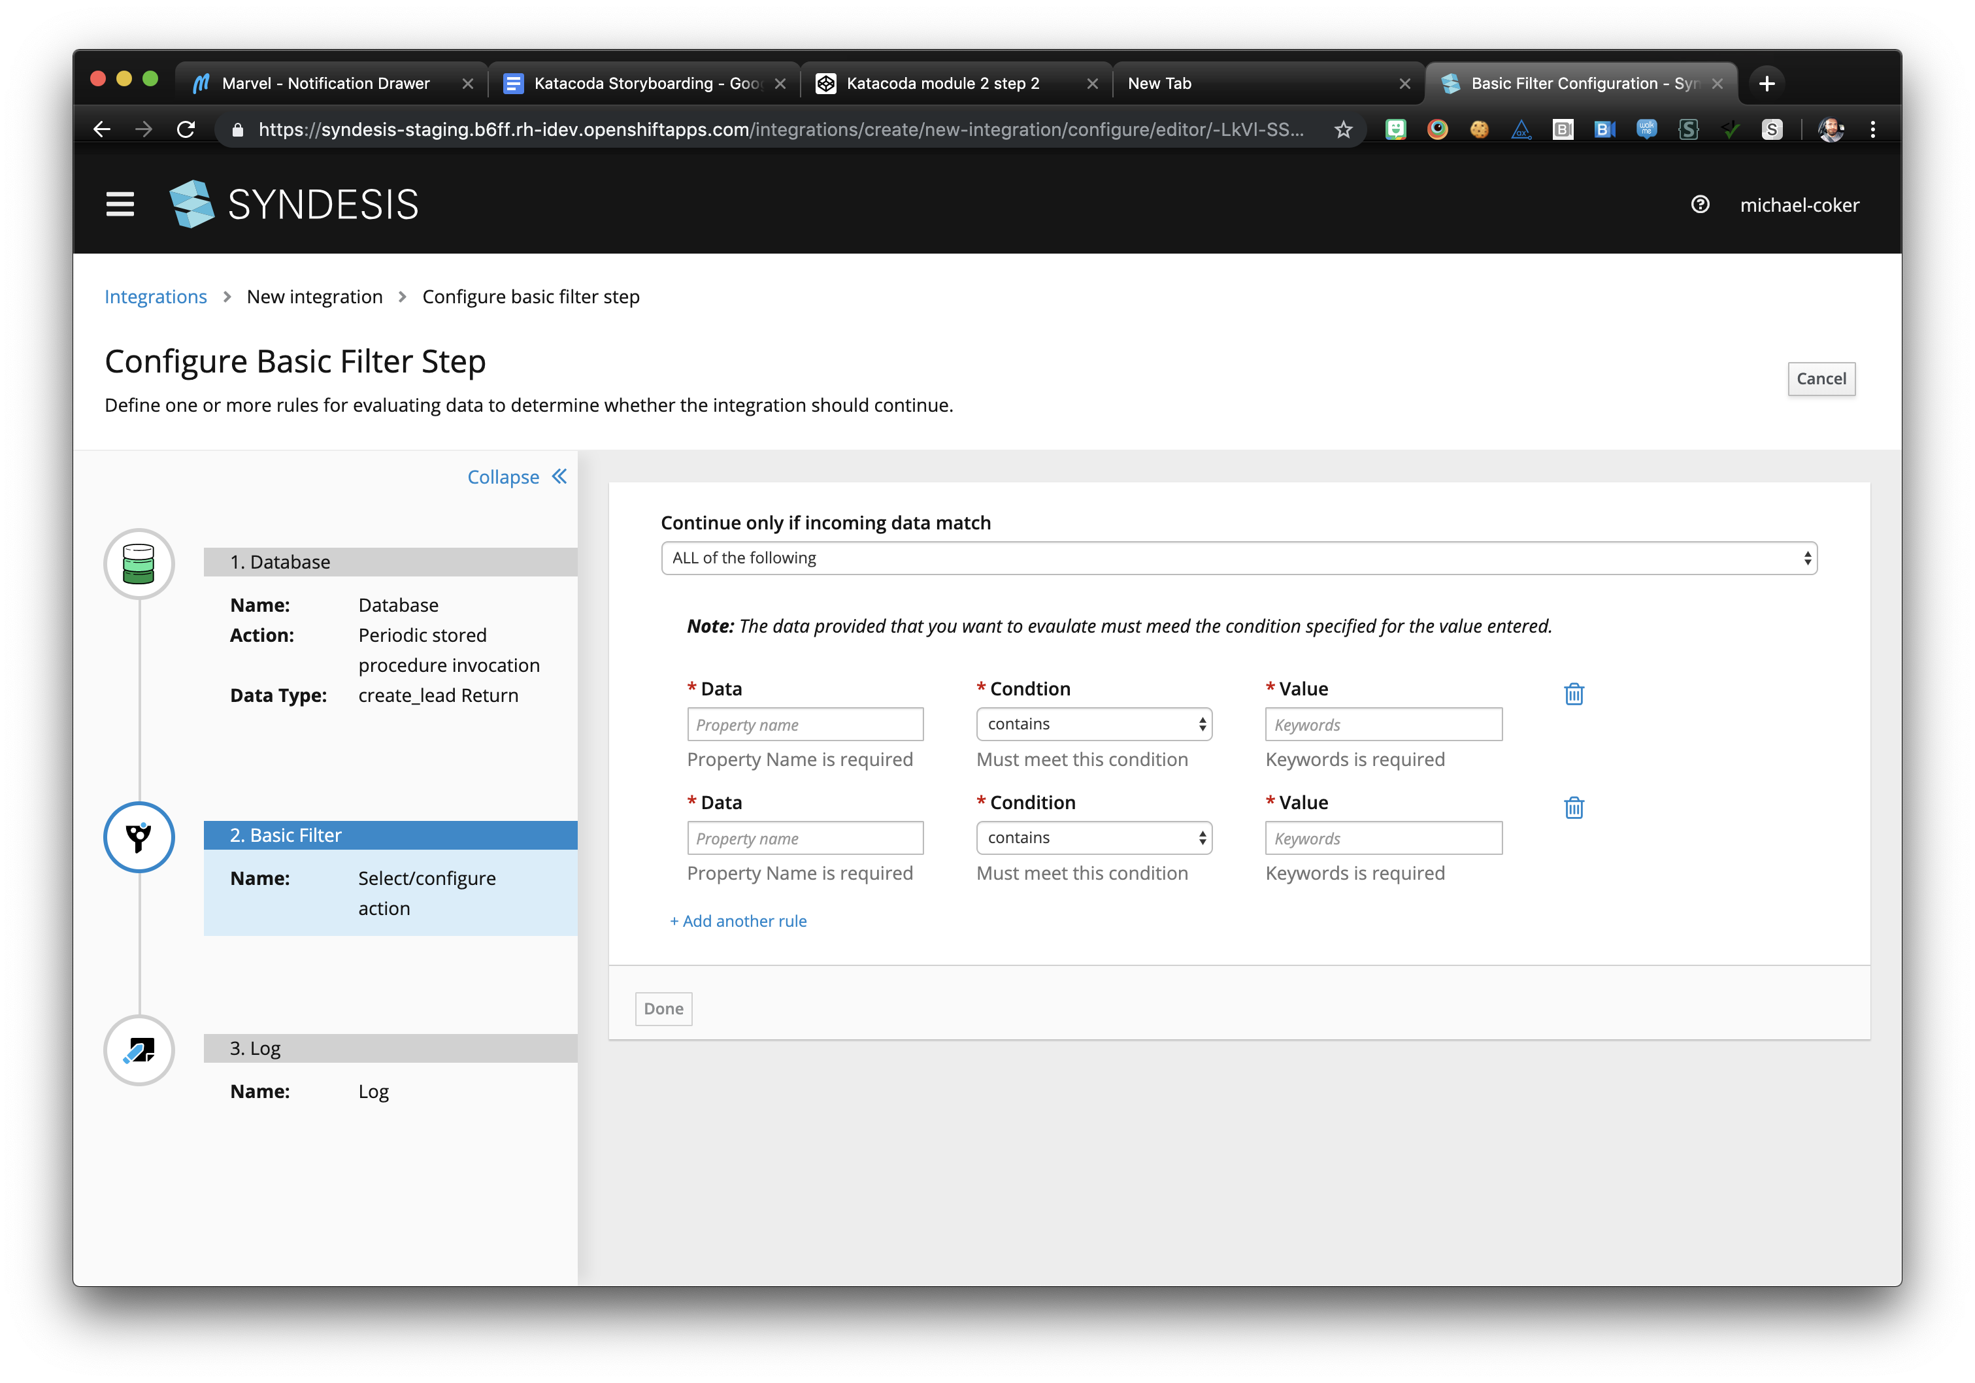Viewport: 1975px width, 1383px height.
Task: Select the Basic Filter funnel icon
Action: [139, 836]
